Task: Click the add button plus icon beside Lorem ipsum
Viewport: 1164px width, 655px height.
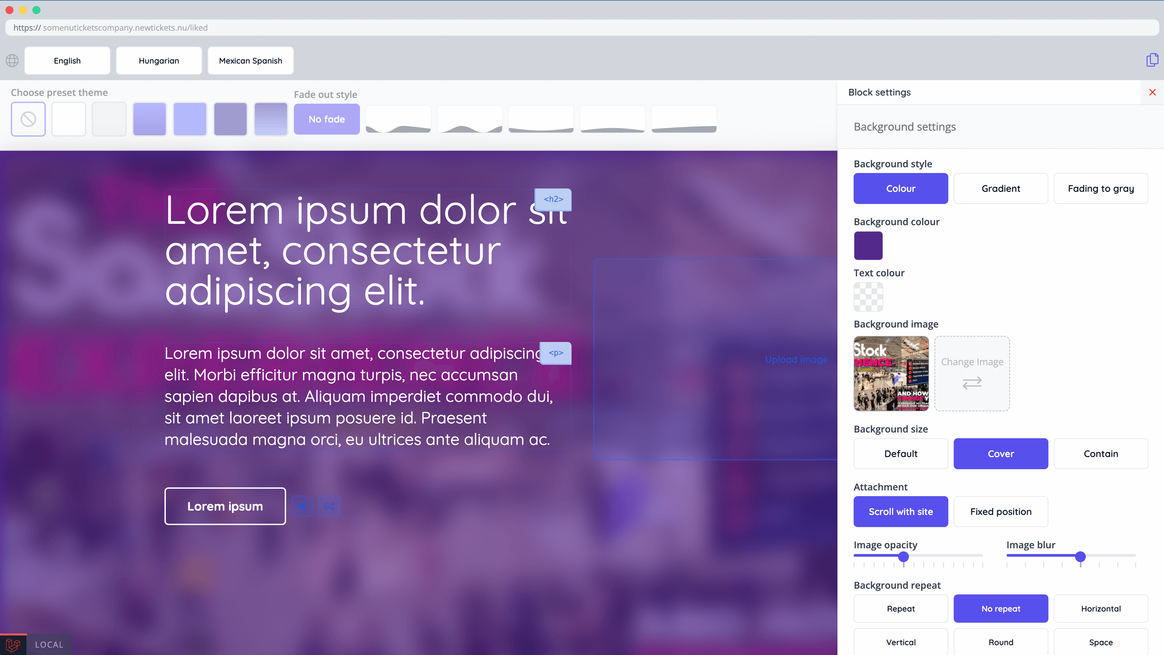Action: [x=302, y=506]
